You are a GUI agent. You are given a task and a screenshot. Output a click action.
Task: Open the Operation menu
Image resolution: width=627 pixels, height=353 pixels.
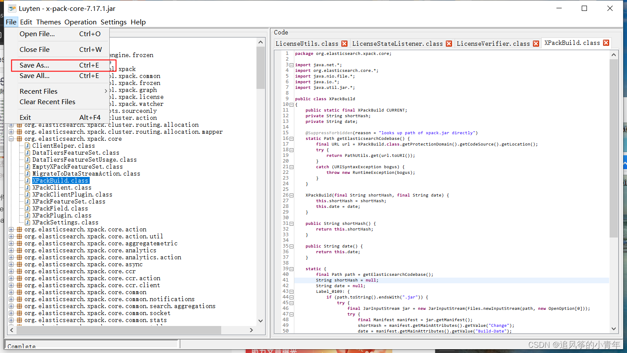tap(81, 22)
